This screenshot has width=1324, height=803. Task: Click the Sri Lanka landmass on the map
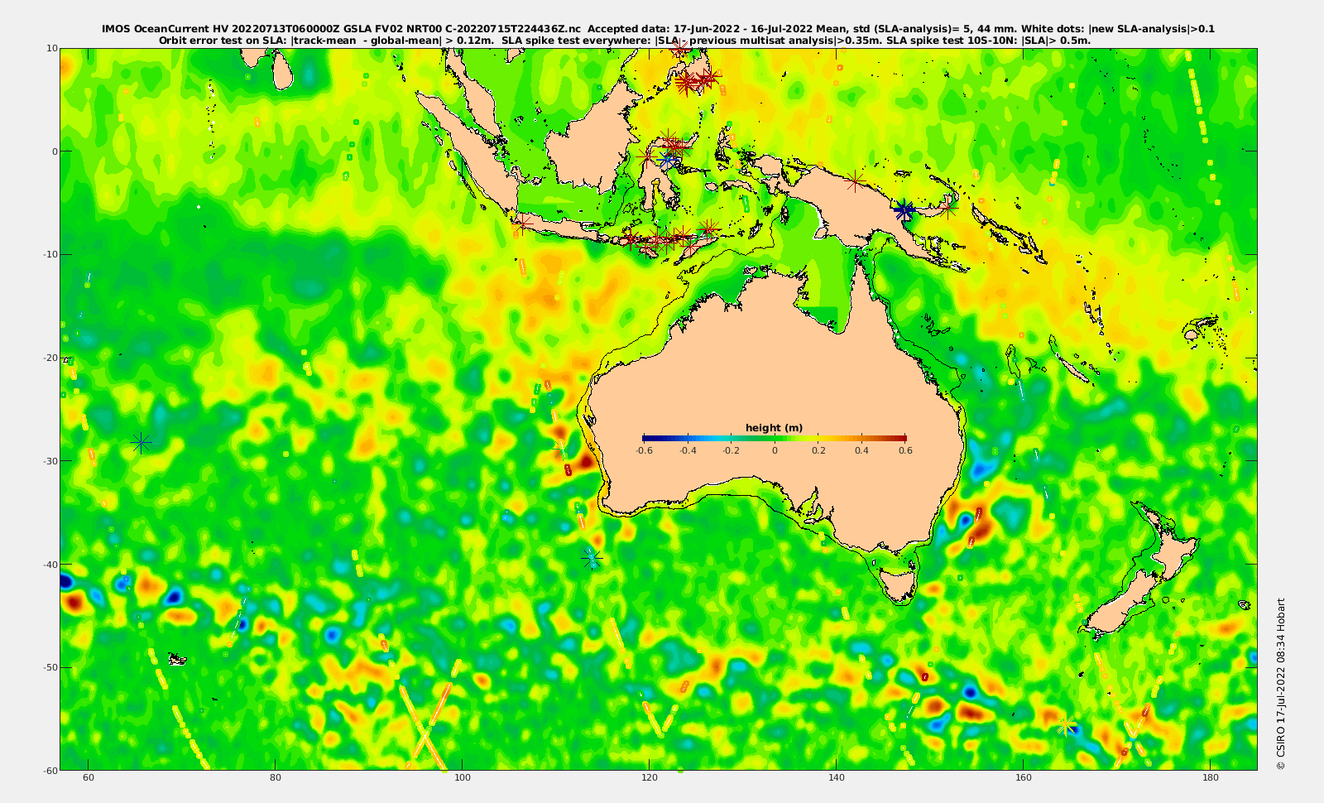[x=284, y=71]
